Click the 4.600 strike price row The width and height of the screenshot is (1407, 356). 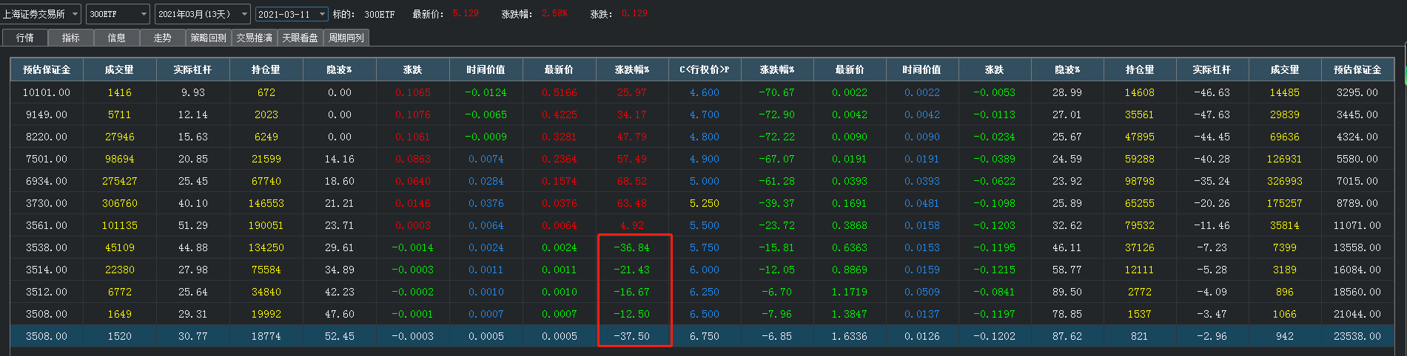pos(704,92)
